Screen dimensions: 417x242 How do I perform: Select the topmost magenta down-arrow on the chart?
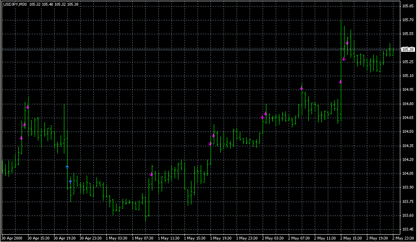point(347,43)
